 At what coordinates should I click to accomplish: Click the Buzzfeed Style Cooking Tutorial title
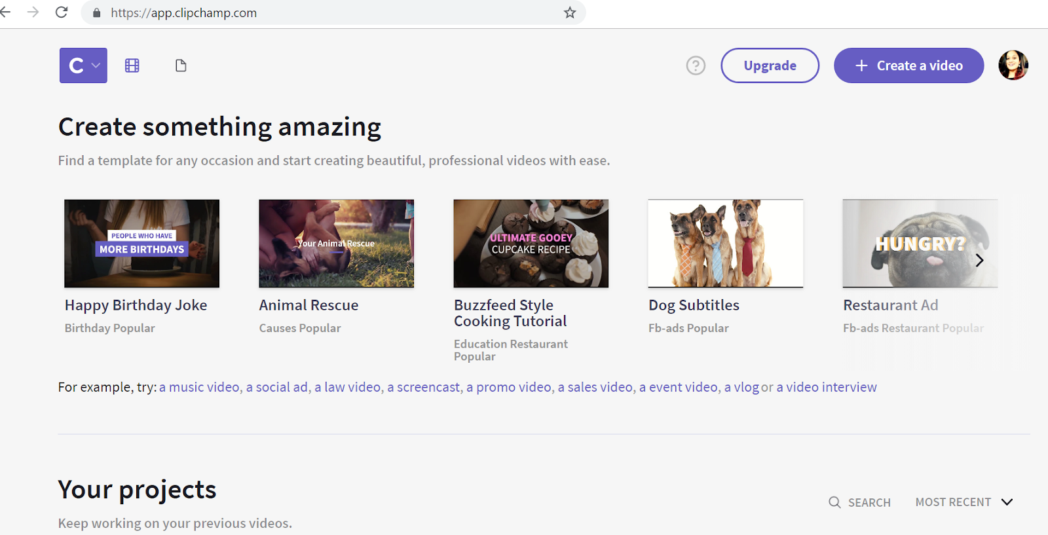coord(511,313)
